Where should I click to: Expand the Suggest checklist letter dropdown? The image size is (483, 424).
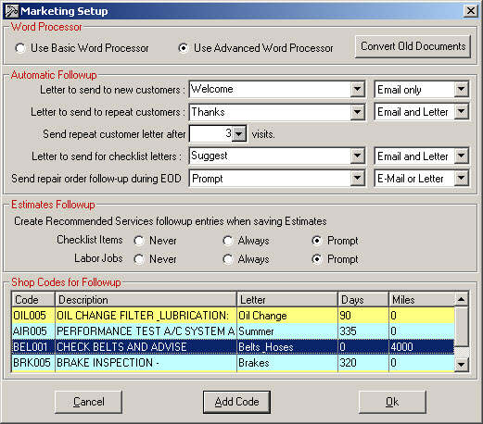coord(357,156)
